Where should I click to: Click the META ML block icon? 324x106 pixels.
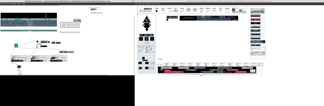[x=220, y=11]
